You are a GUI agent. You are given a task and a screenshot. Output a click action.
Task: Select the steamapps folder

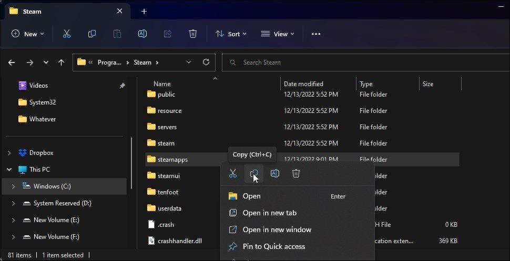point(172,160)
